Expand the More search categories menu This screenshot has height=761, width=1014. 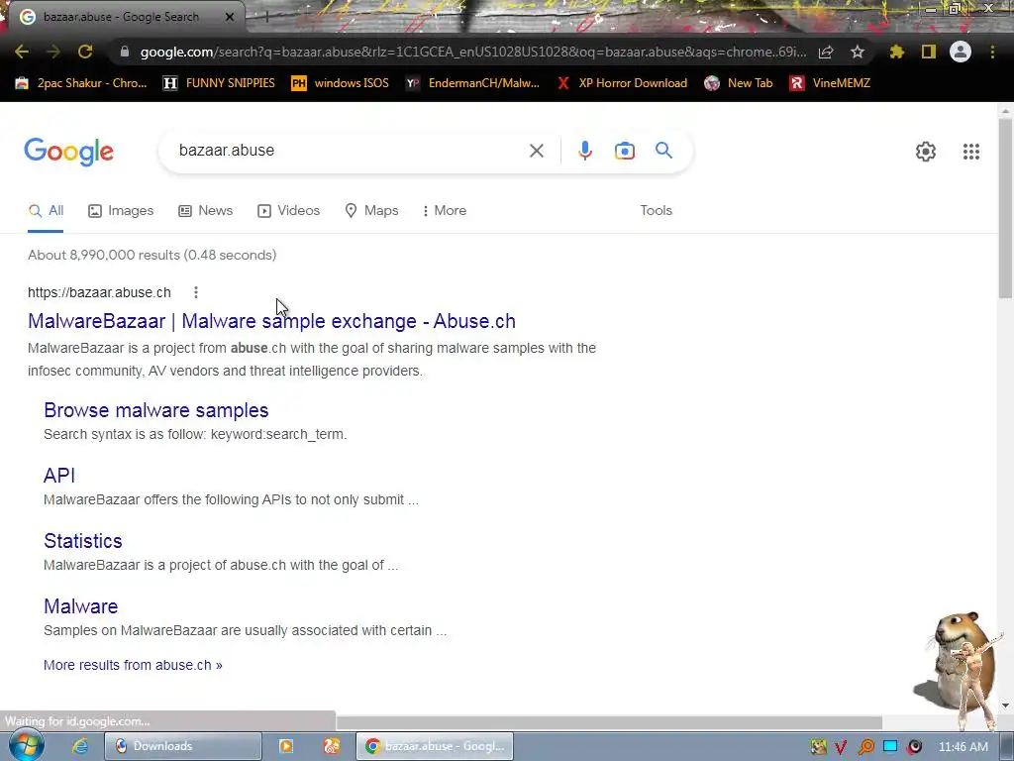[x=445, y=211]
